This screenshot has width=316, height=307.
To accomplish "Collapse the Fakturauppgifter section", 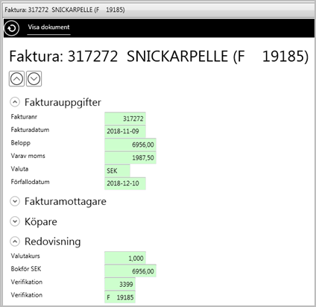I will coord(15,102).
